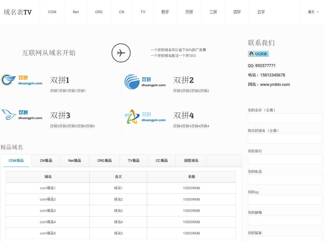This screenshot has height=242, width=324.
Task: Switch to the 创意域名 tab
Action: [x=191, y=161]
